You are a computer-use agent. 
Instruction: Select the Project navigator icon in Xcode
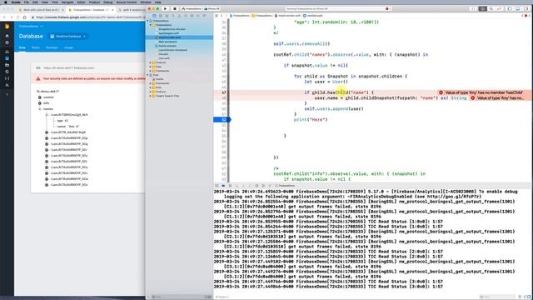pyautogui.click(x=154, y=16)
